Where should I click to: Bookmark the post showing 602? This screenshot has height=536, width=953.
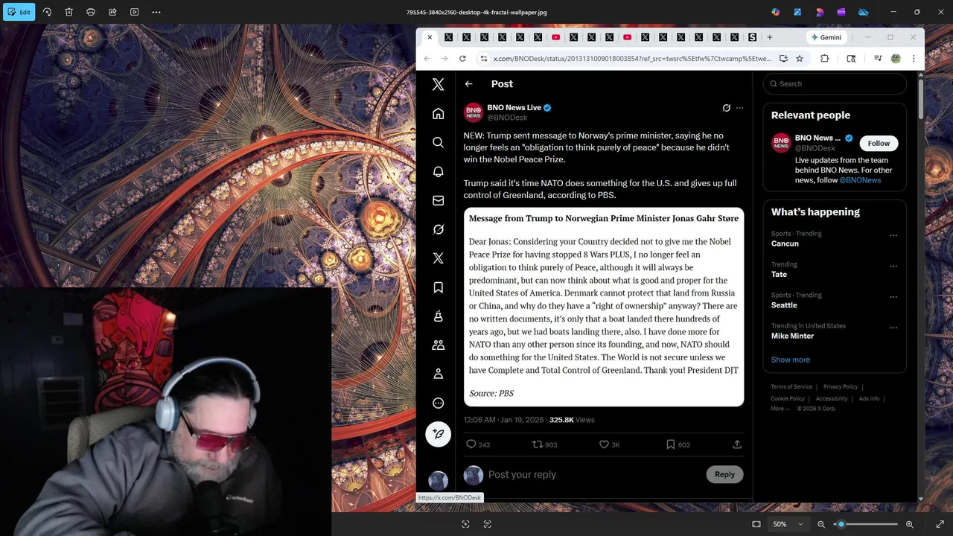point(670,444)
